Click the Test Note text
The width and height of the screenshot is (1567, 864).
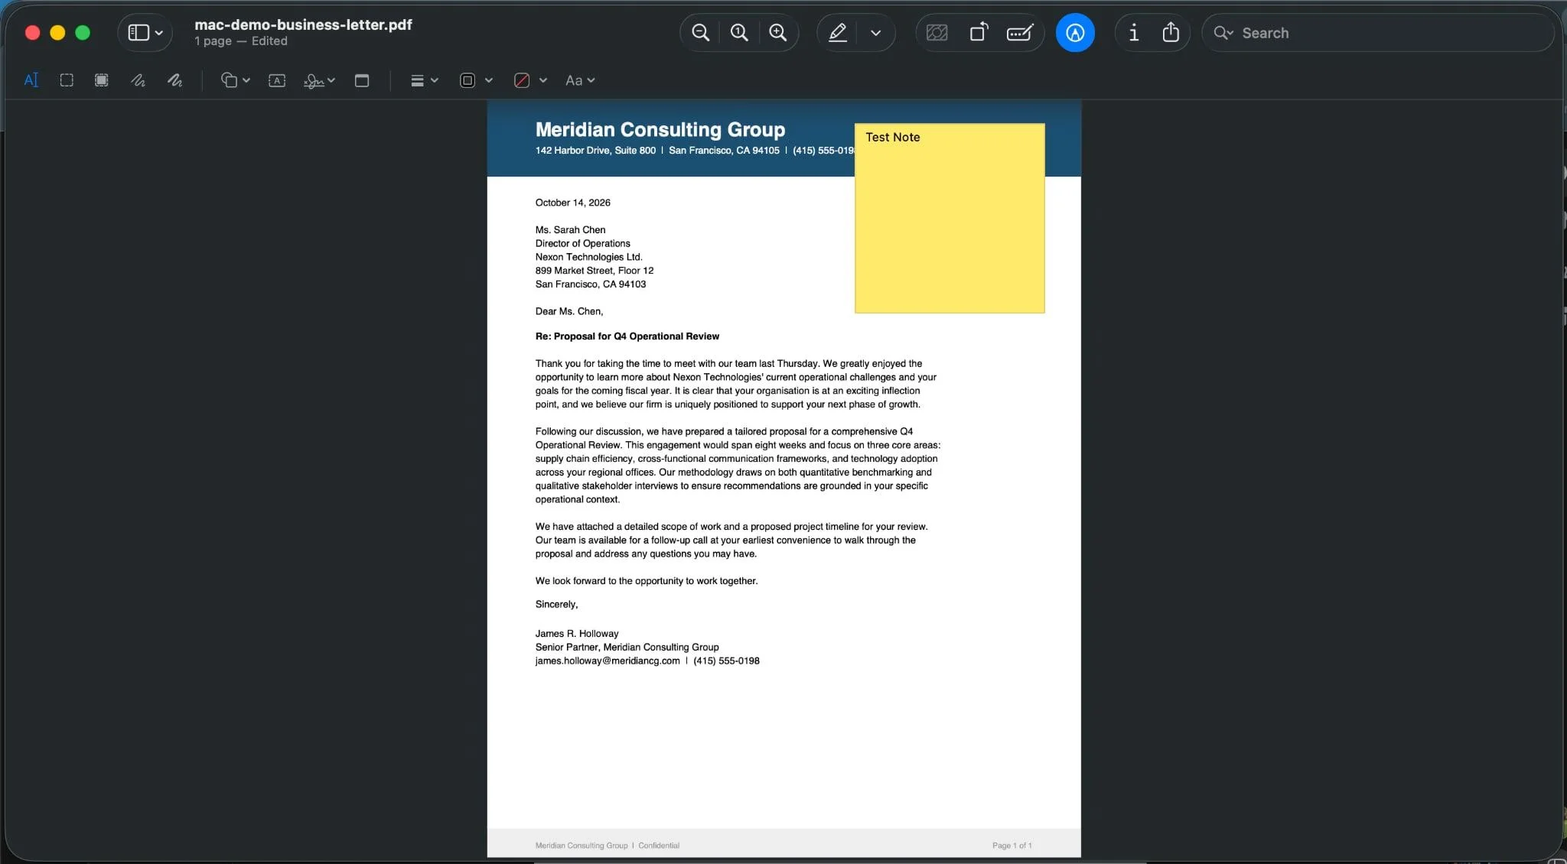point(892,137)
